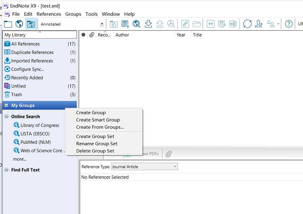Choose Create Smart Group from context menu
Image resolution: width=303 pixels, height=214 pixels.
click(104, 120)
